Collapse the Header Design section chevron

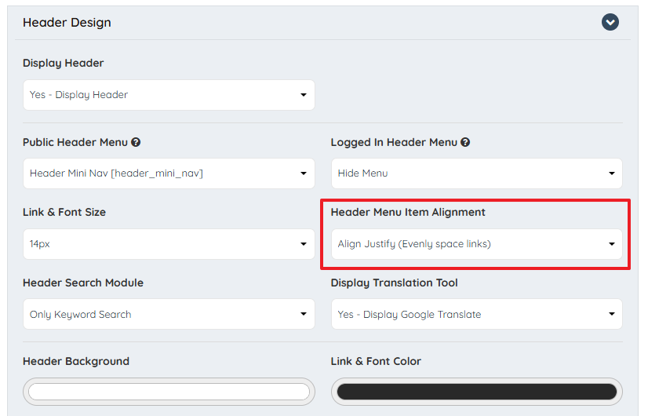tap(610, 22)
